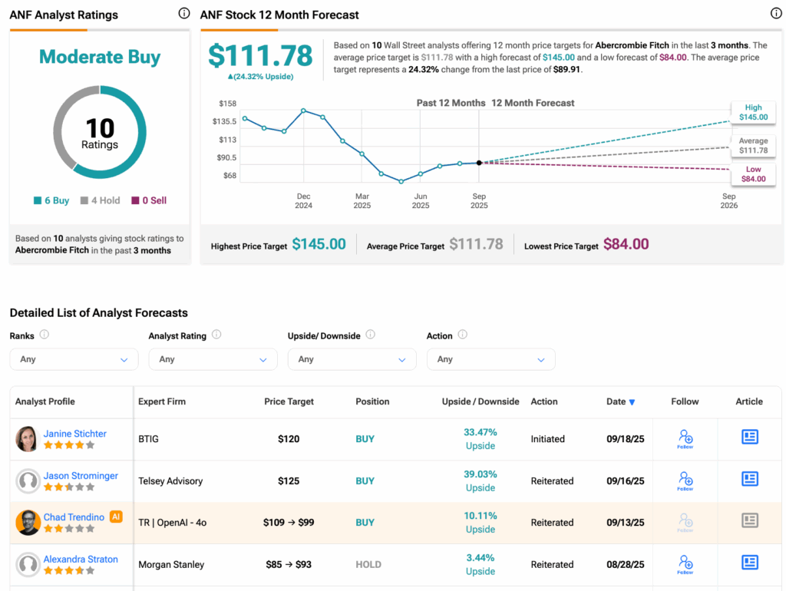Follow analyst Alexandra Straton
The height and width of the screenshot is (591, 786).
(x=685, y=565)
